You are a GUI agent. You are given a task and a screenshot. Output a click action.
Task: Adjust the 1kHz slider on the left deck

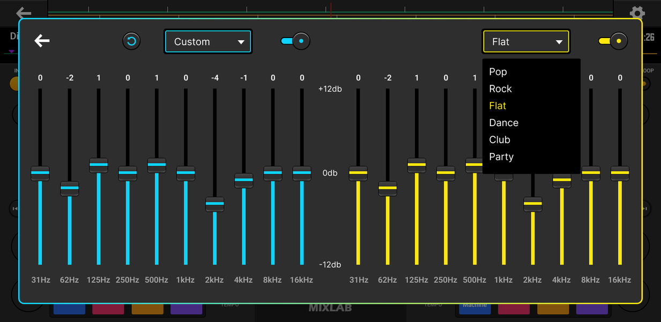[185, 173]
